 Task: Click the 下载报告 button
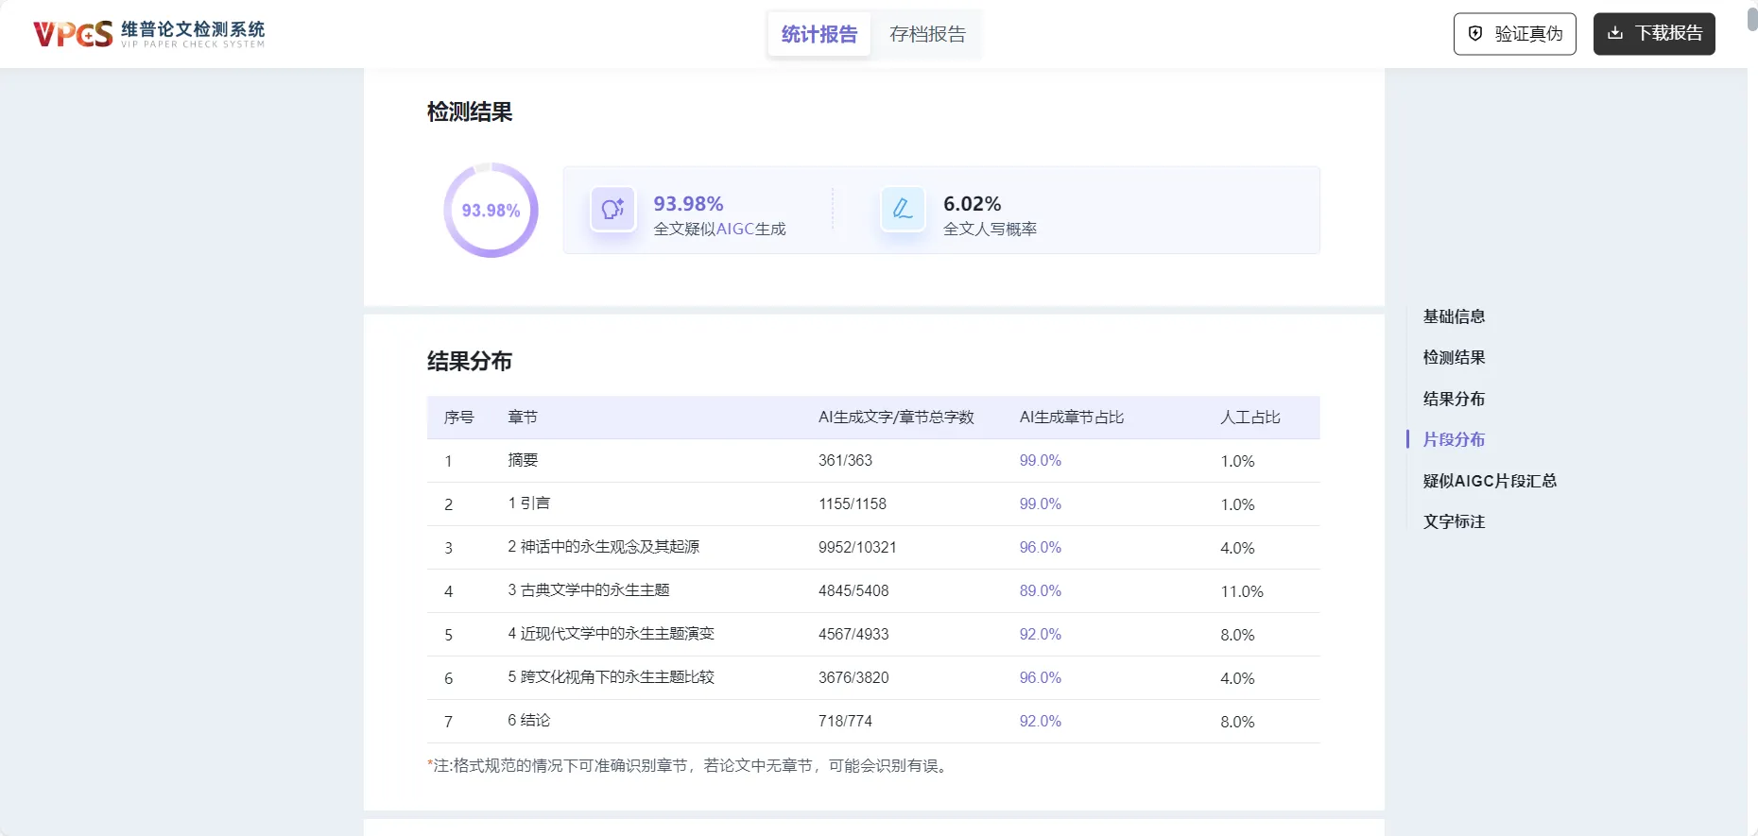point(1654,34)
